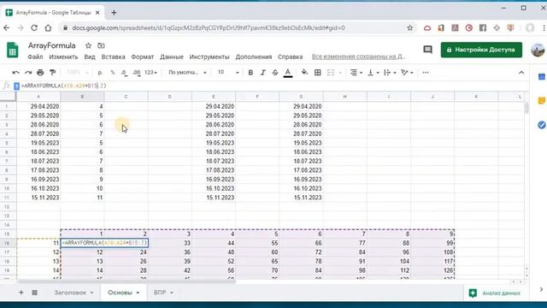
Task: Activate the paint format tool
Action: pyautogui.click(x=53, y=73)
